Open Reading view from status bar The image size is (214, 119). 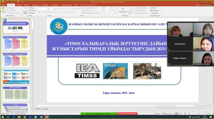pyautogui.click(x=185, y=114)
